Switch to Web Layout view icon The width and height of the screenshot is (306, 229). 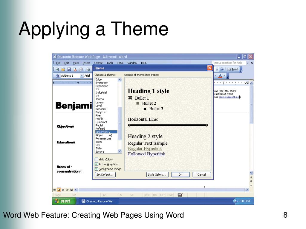click(59, 190)
